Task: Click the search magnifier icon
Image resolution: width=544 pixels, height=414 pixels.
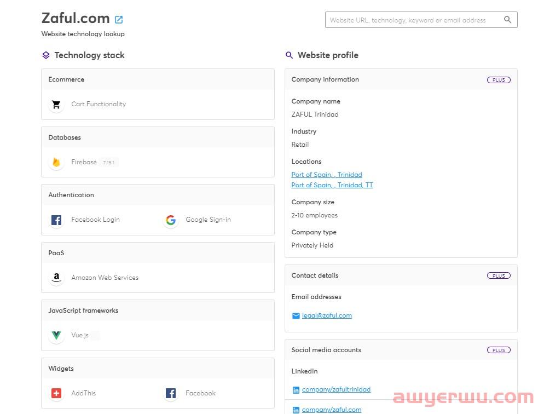Action: pos(507,20)
